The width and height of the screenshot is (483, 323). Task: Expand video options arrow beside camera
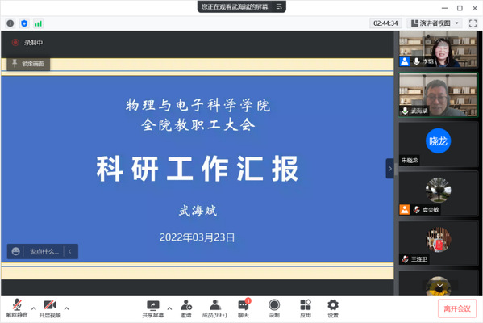[x=67, y=308]
